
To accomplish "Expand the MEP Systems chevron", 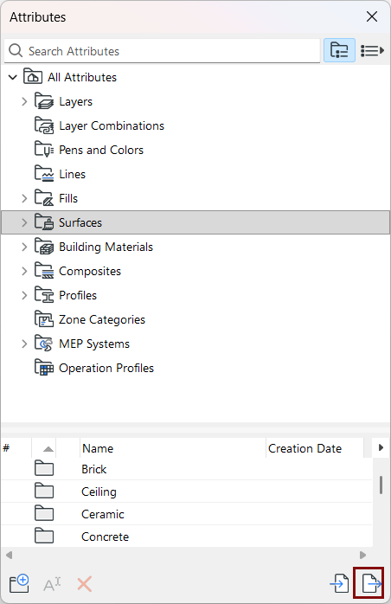I will click(24, 344).
